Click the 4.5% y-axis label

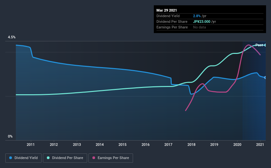coord(12,37)
